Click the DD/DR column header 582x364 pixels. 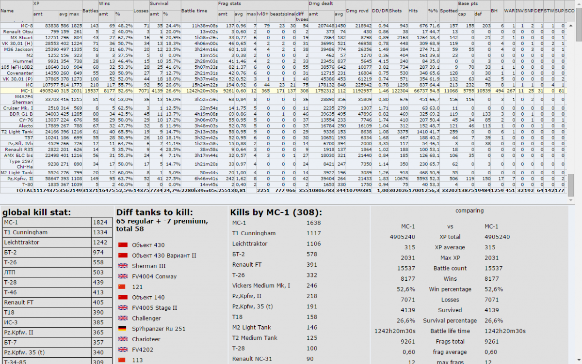pyautogui.click(x=382, y=10)
